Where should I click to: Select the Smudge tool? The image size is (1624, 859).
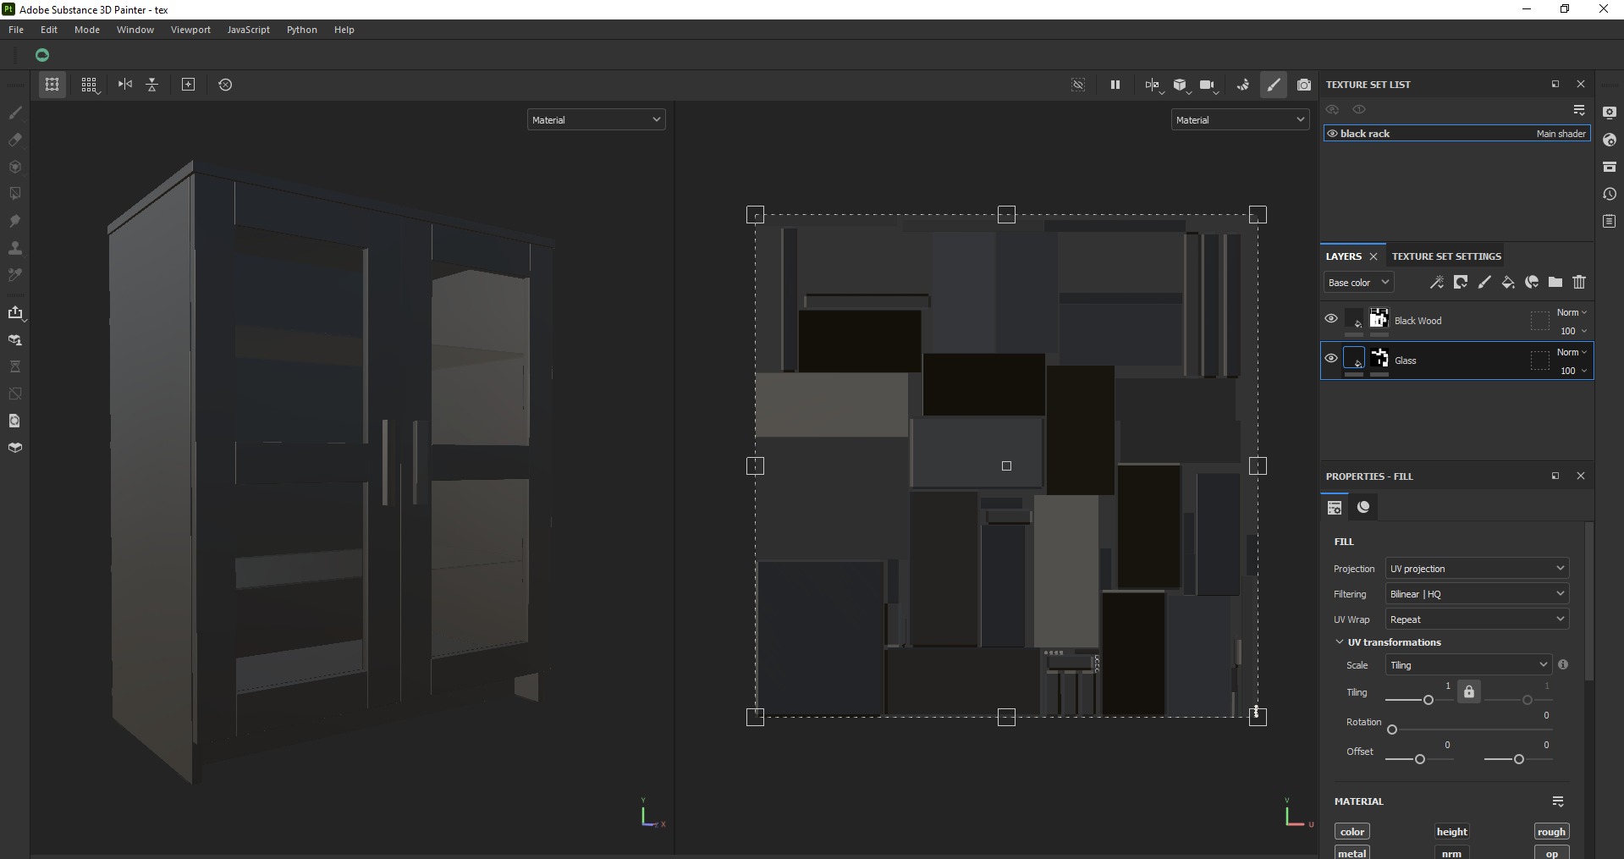tap(14, 221)
